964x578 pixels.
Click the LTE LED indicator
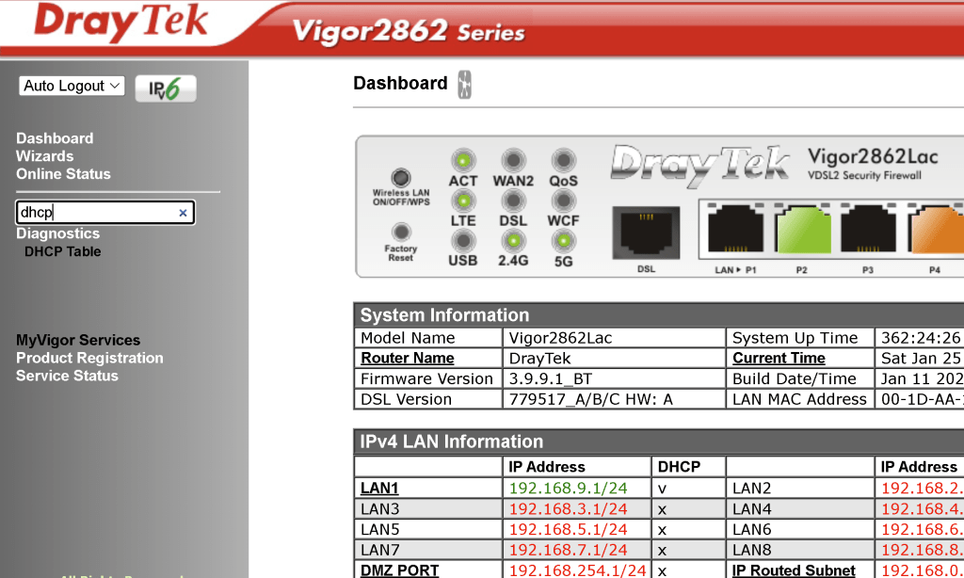[x=463, y=201]
